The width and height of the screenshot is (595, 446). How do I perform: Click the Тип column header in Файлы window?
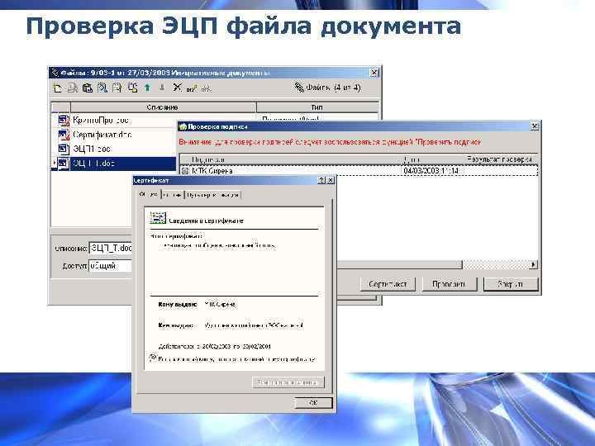317,107
